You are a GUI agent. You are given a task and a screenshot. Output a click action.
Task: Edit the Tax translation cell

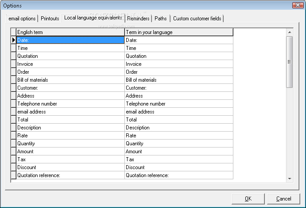click(x=179, y=159)
